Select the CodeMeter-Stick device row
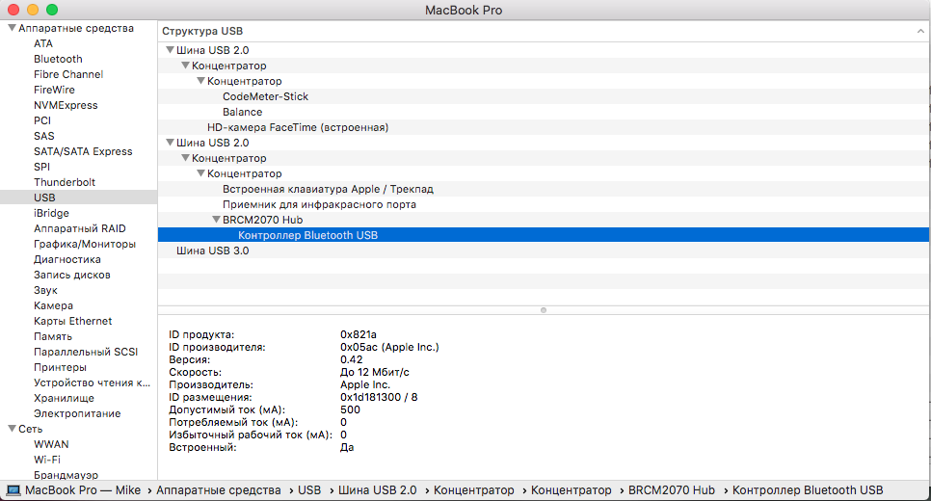This screenshot has height=501, width=931. pos(544,96)
